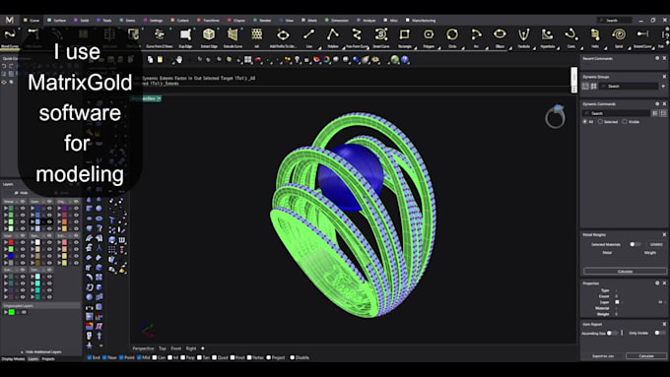Click the pan hand icon in toolbar
This screenshot has height=377, width=670.
point(179,60)
